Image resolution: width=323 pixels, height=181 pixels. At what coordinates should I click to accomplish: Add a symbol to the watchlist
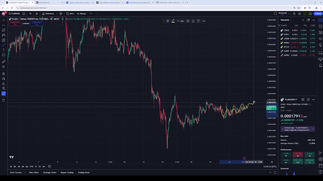click(303, 20)
